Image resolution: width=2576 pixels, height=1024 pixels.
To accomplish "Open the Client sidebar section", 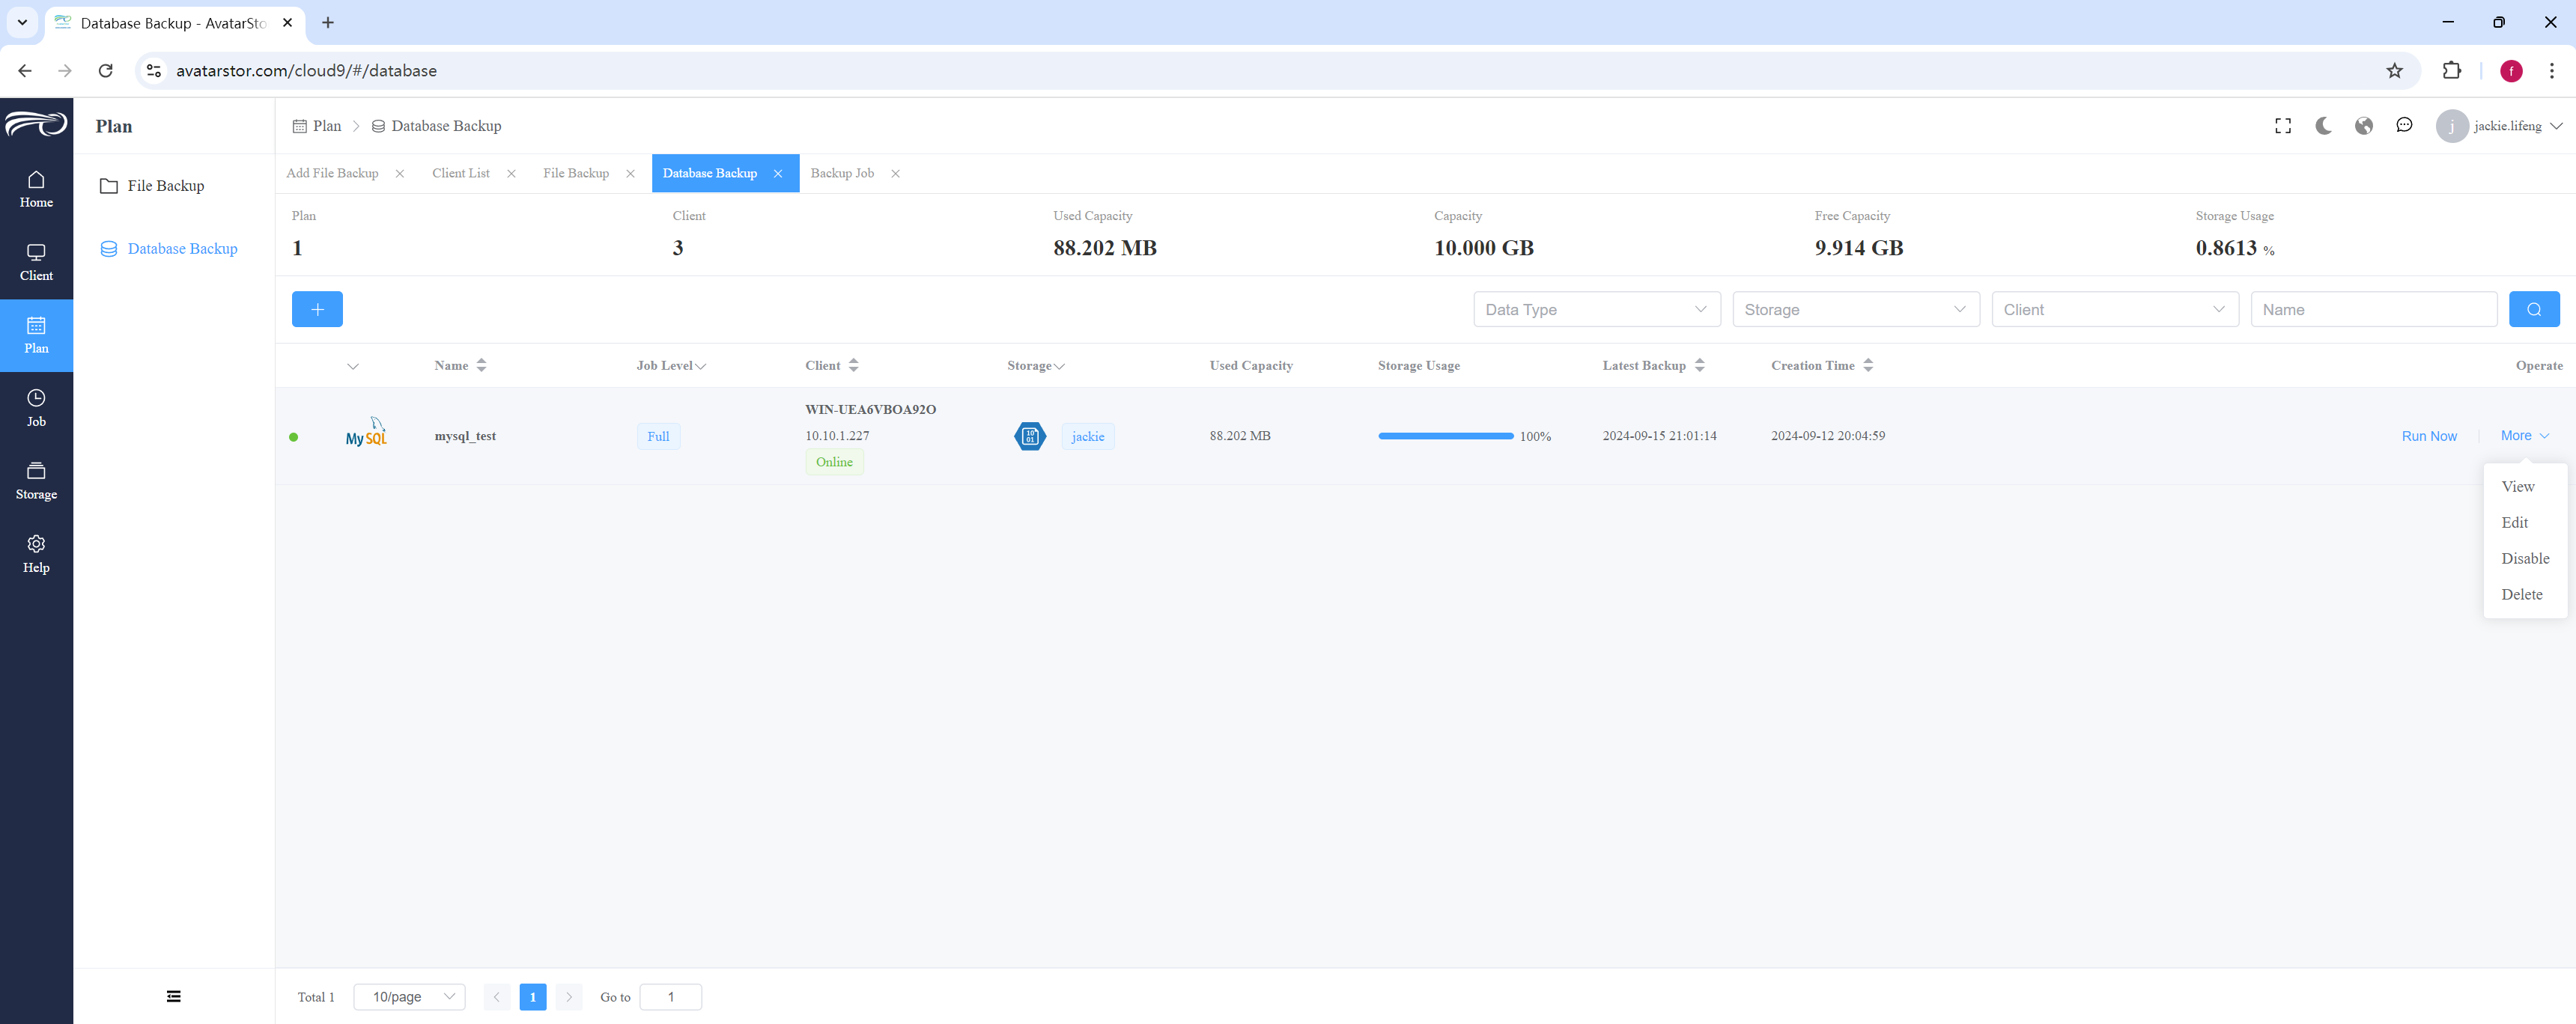I will 36,262.
